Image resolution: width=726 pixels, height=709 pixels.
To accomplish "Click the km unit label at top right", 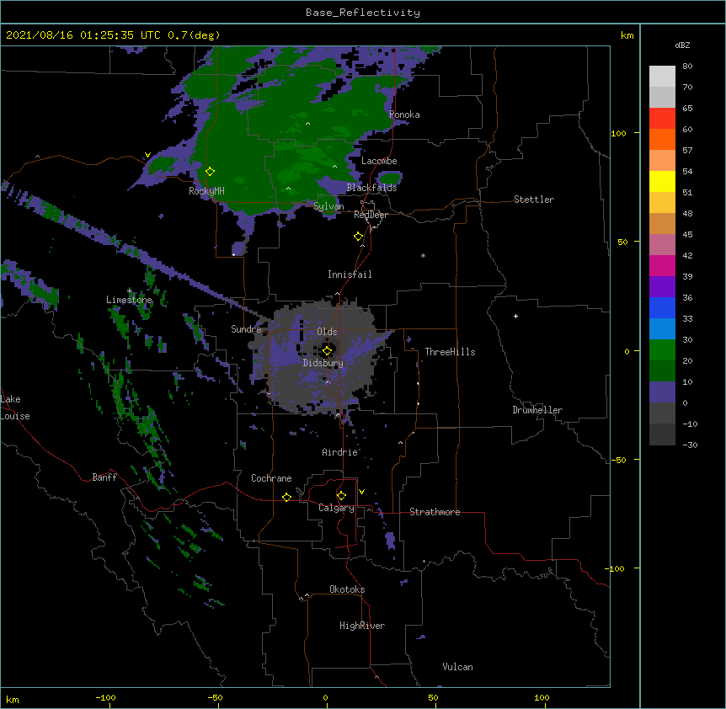I will [627, 35].
